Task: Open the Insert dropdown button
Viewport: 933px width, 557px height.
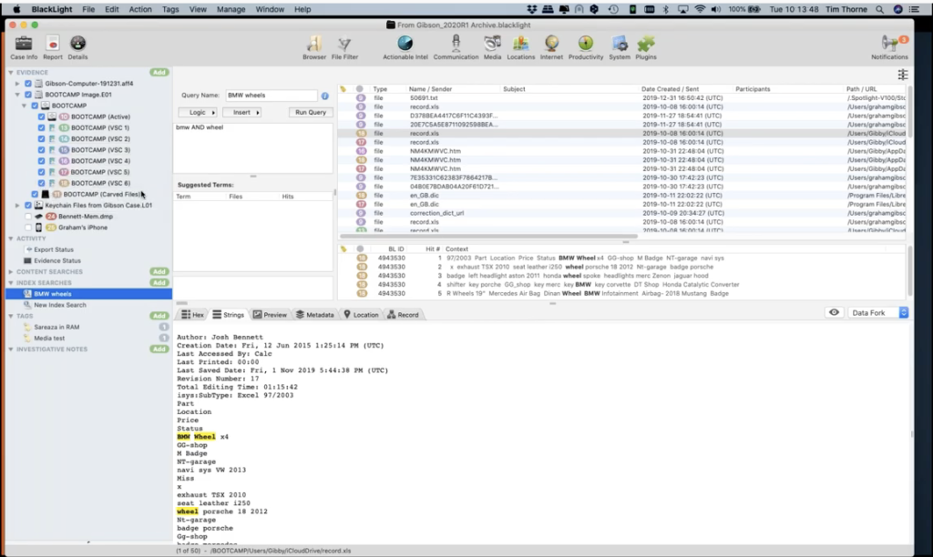Action: click(x=242, y=112)
